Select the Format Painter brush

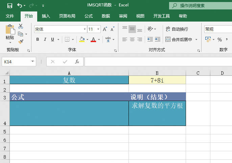click(21, 41)
